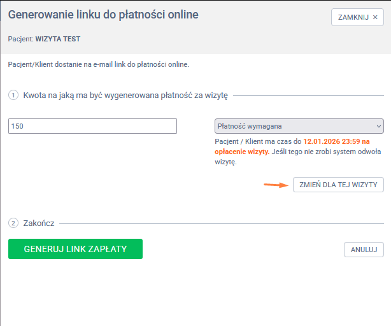Click the patient name WIZYTA TEST

click(x=58, y=39)
